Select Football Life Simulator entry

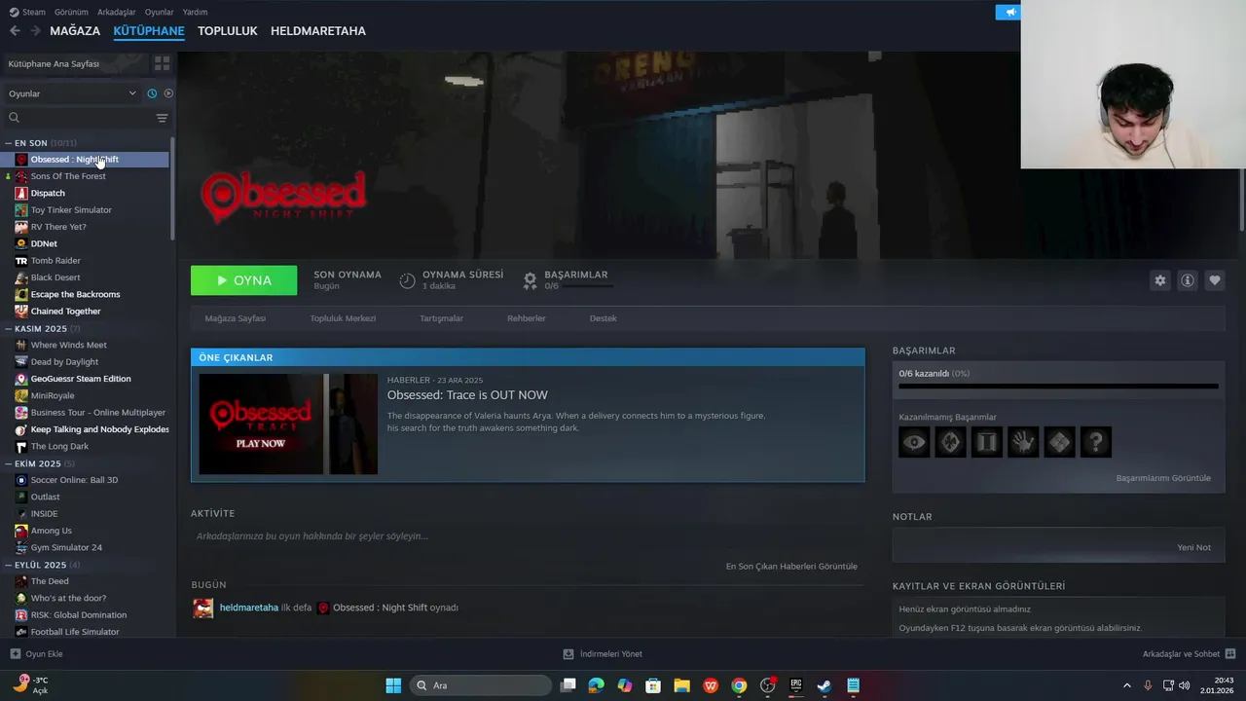(75, 632)
